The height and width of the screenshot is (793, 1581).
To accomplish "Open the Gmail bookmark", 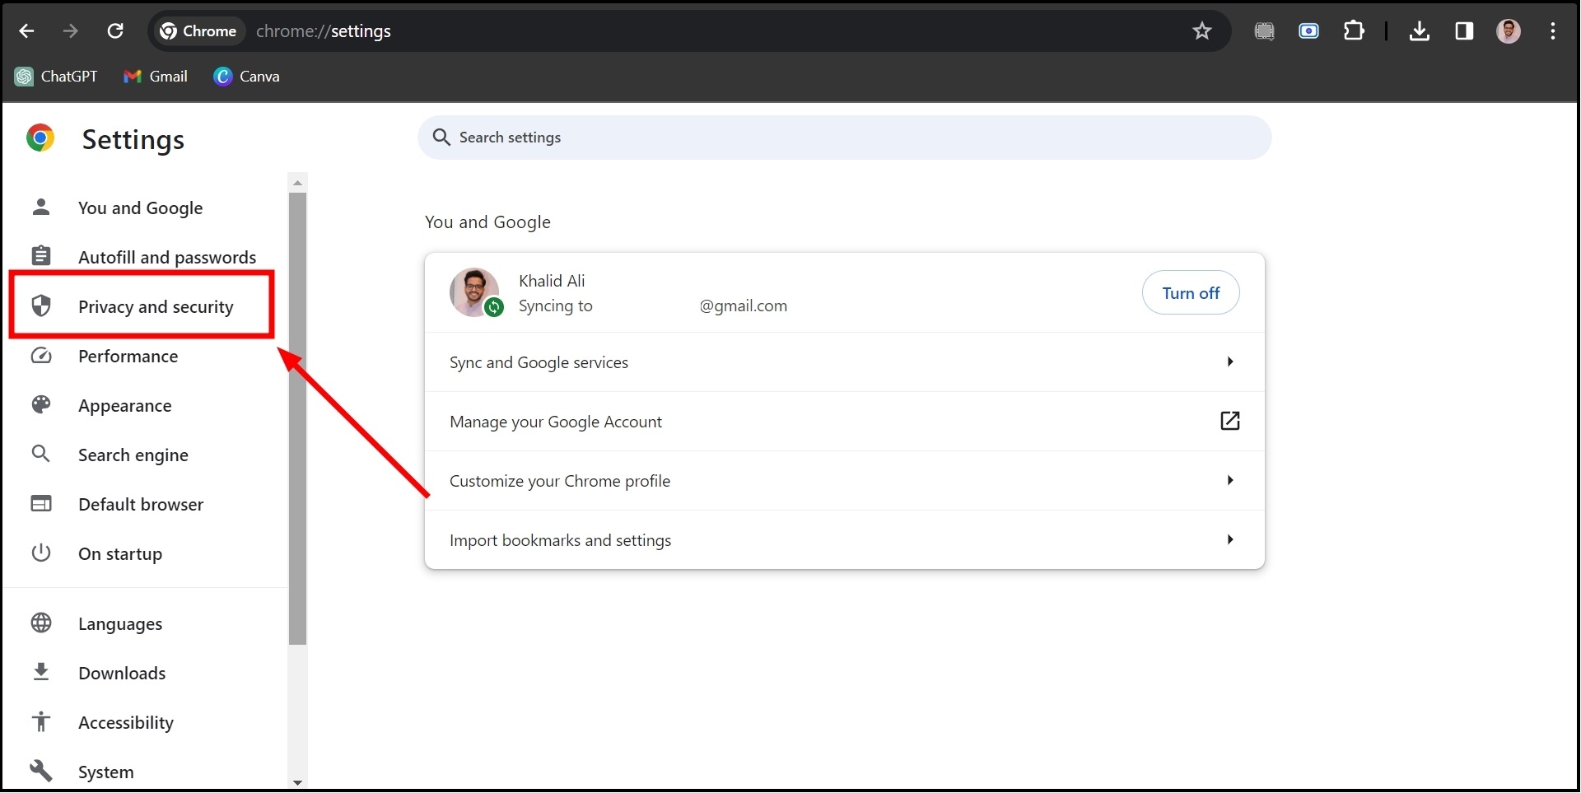I will (156, 77).
